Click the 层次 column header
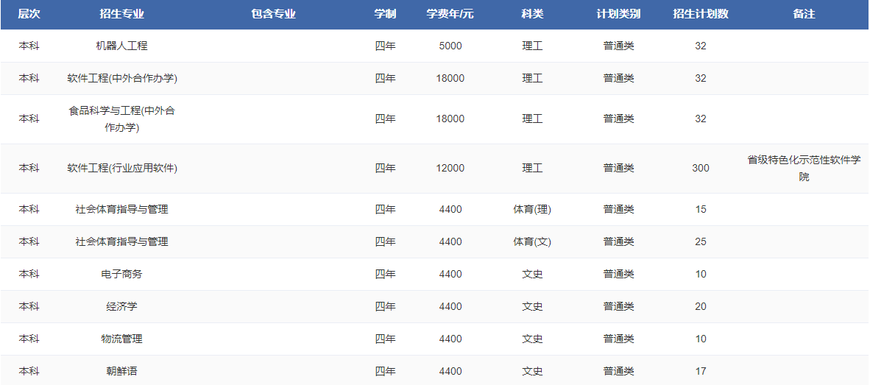Screen dimensions: 870x385 [29, 14]
